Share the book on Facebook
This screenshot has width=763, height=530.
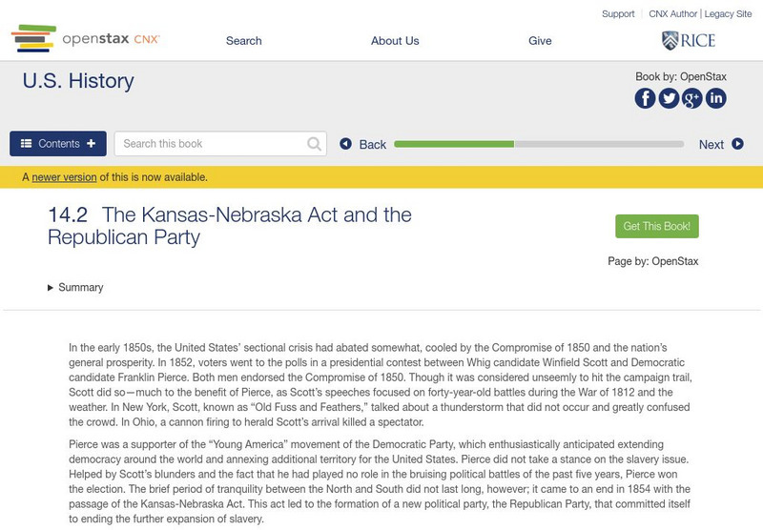tap(646, 98)
